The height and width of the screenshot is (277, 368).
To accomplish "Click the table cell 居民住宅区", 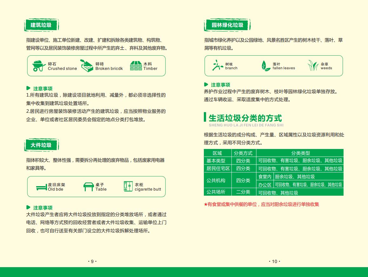I will coord(218,169).
